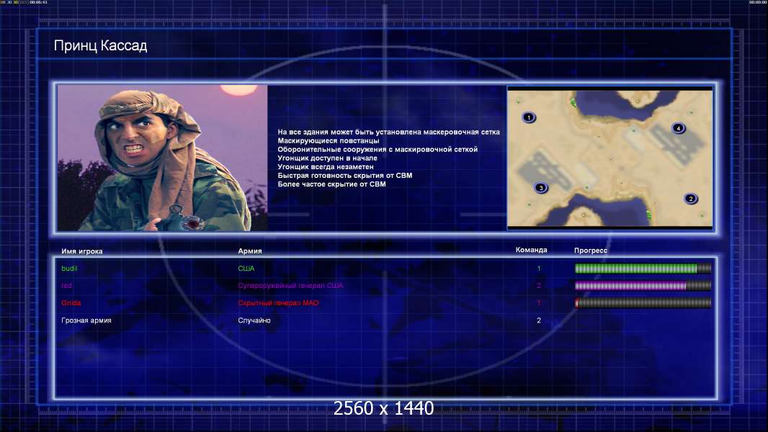Click line 'Более частое скрытие от СВМ'
Screen dimensions: 768x432
click(331, 184)
